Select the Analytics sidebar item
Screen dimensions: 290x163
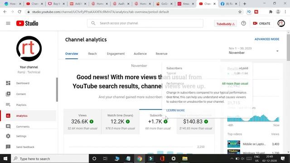pos(28,116)
